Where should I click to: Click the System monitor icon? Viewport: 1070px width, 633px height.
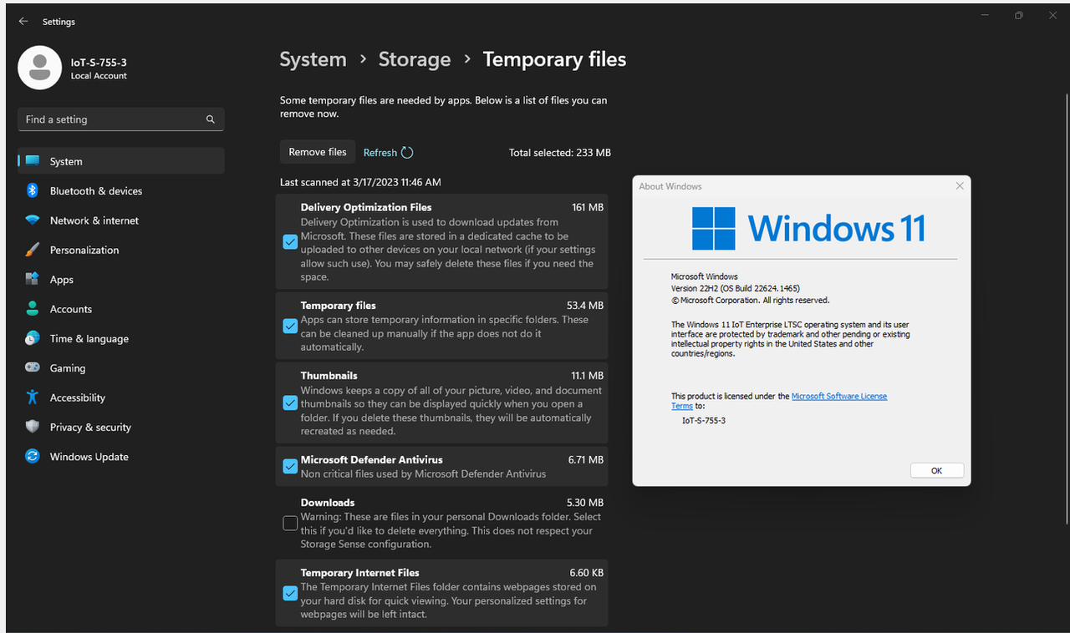pyautogui.click(x=33, y=161)
